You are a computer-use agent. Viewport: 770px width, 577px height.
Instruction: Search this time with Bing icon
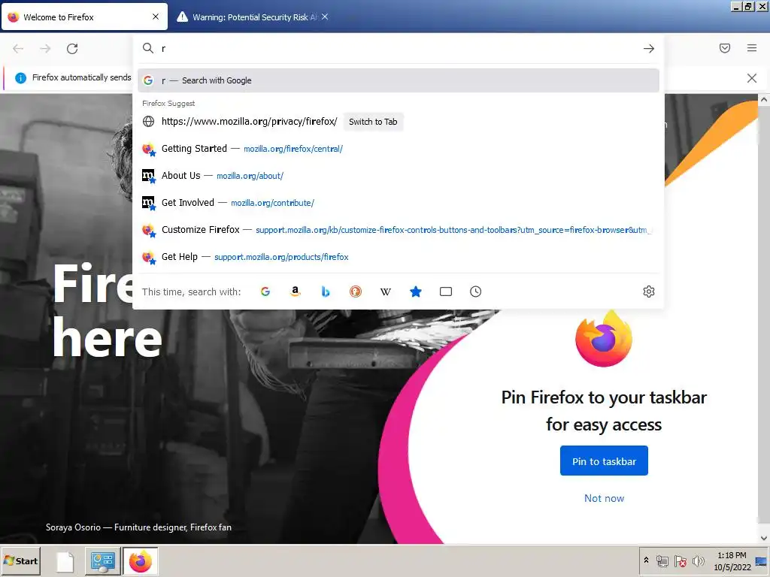coord(325,292)
